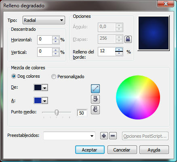Choose counterclockwise color path icon

[x=95, y=99]
